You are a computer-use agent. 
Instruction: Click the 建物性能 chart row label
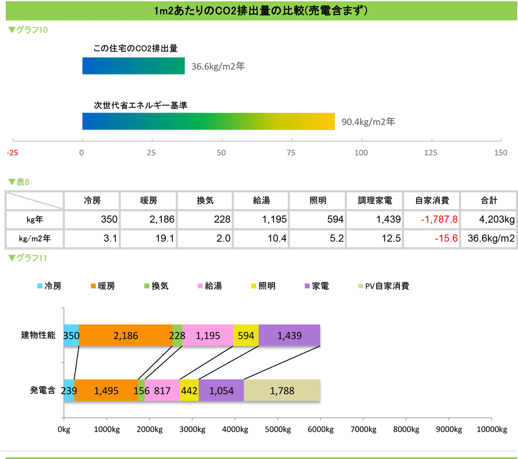(38, 335)
